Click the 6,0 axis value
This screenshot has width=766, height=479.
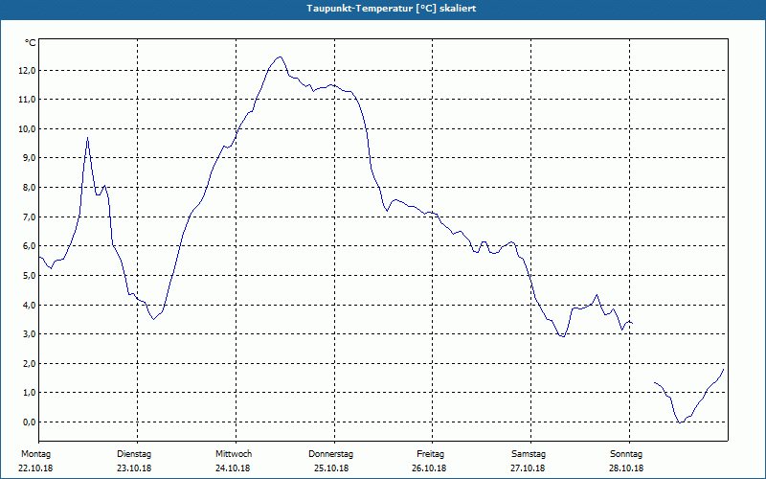tap(29, 246)
